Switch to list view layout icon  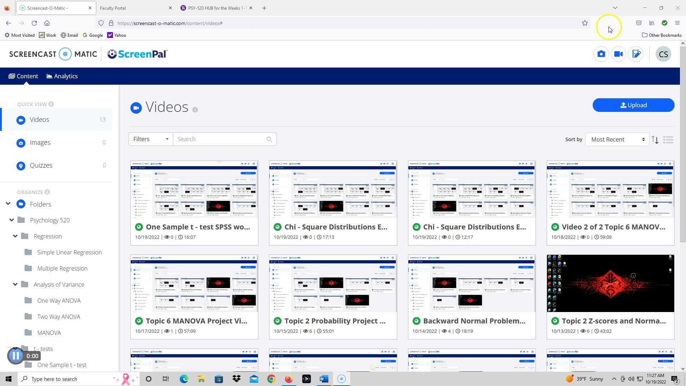pos(668,140)
